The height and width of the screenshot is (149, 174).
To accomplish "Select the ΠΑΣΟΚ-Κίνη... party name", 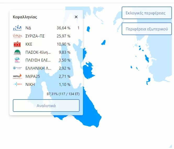I will click(x=38, y=52).
